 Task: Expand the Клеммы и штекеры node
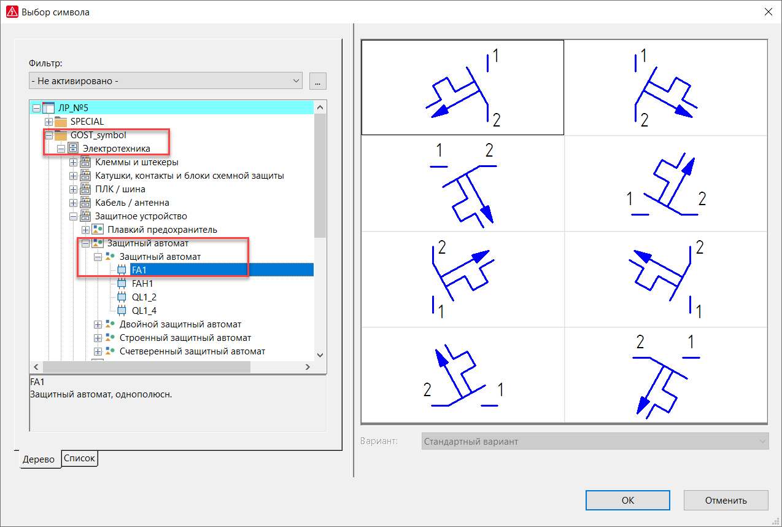[73, 162]
